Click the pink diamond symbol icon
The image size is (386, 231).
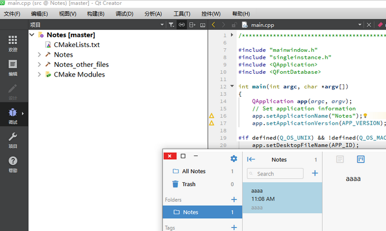tap(380, 25)
